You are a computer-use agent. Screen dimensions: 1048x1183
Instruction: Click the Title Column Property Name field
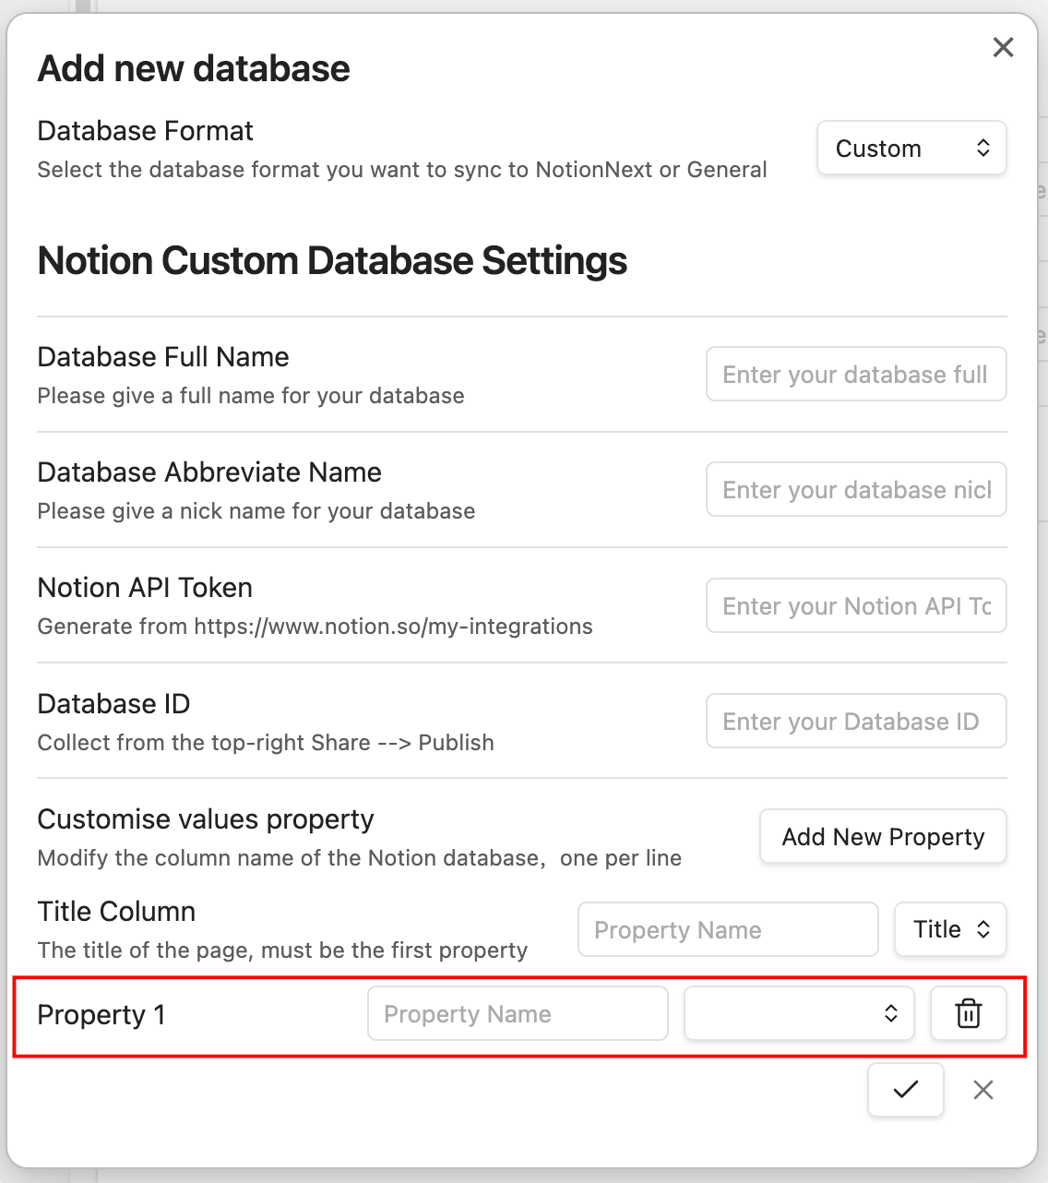[728, 929]
